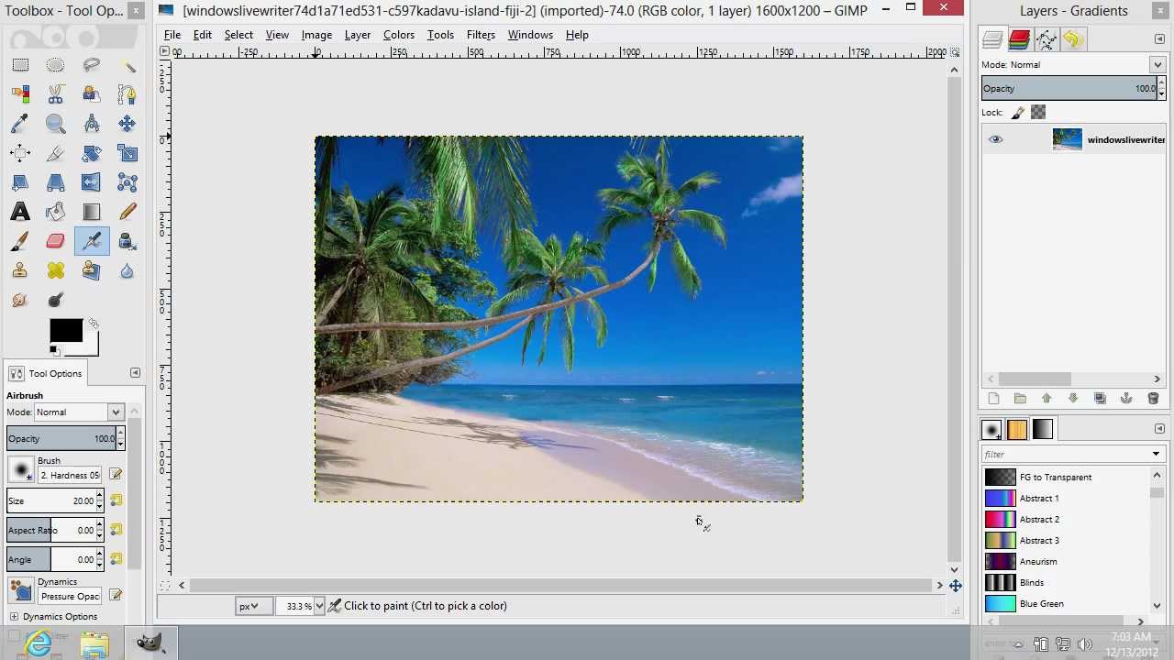Select the Blend gradient tool
This screenshot has height=660, width=1174.
coord(91,212)
